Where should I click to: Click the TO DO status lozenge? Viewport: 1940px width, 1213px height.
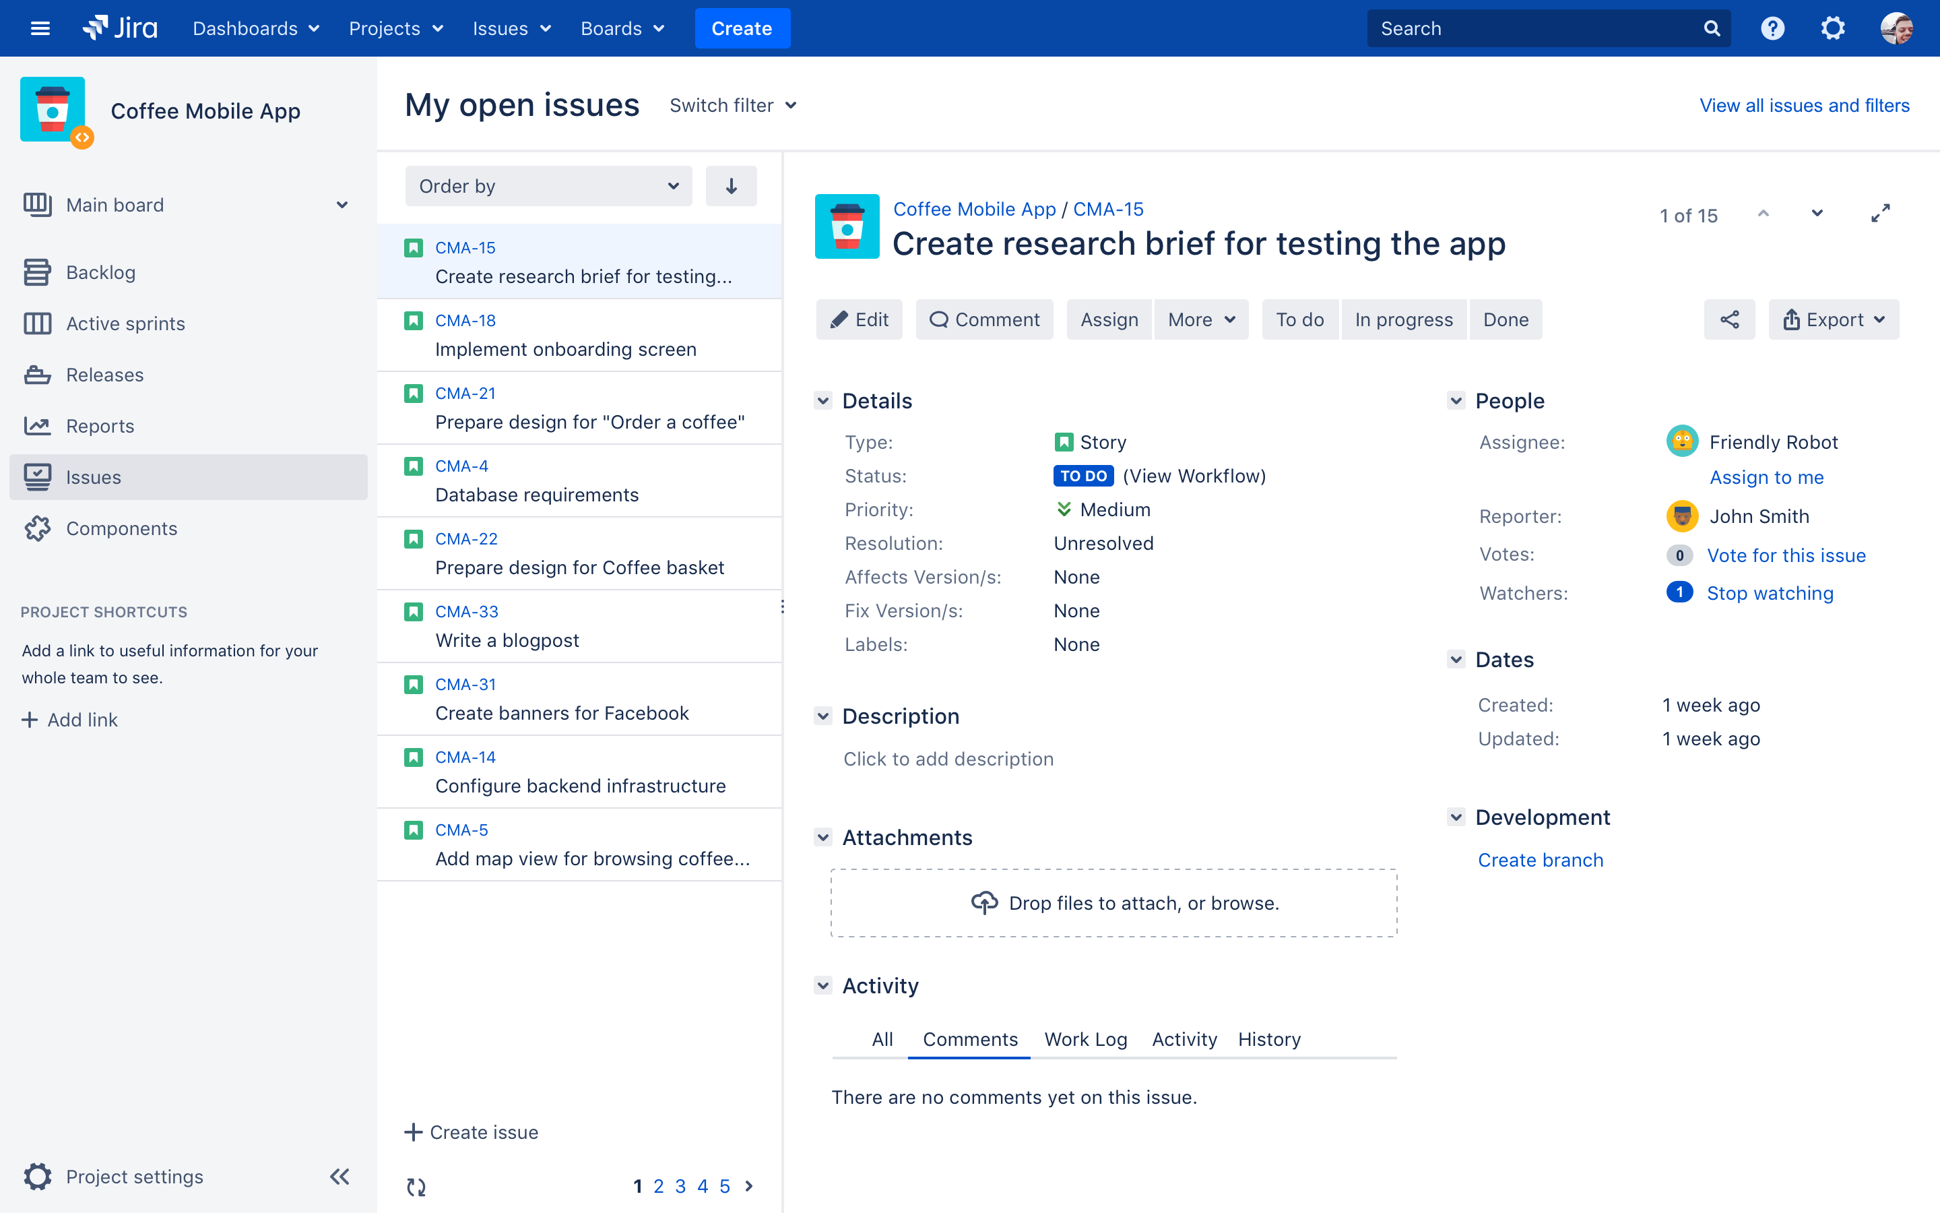point(1083,476)
